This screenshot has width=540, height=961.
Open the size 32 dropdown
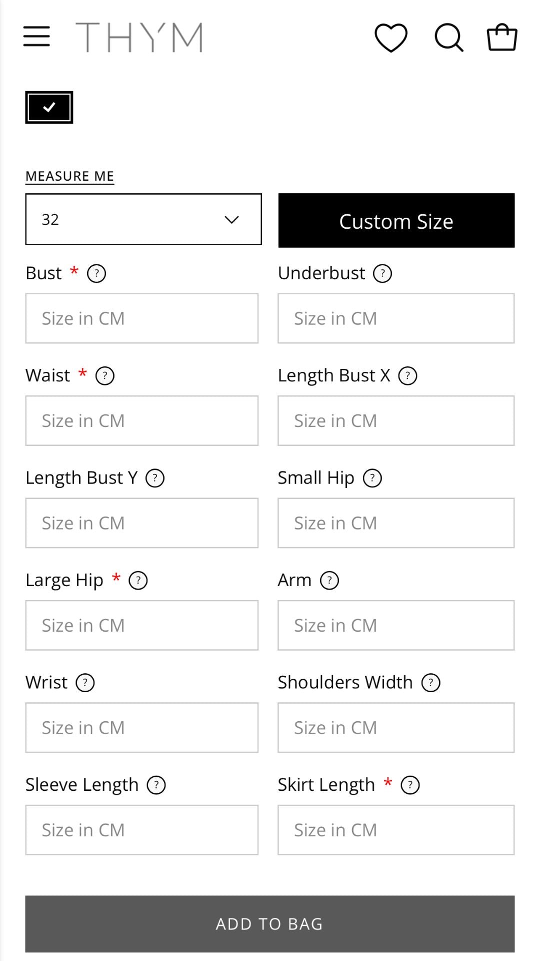(142, 219)
